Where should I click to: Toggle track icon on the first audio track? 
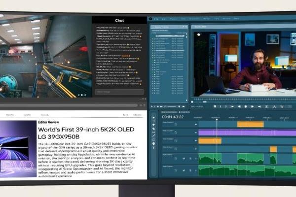point(176,159)
